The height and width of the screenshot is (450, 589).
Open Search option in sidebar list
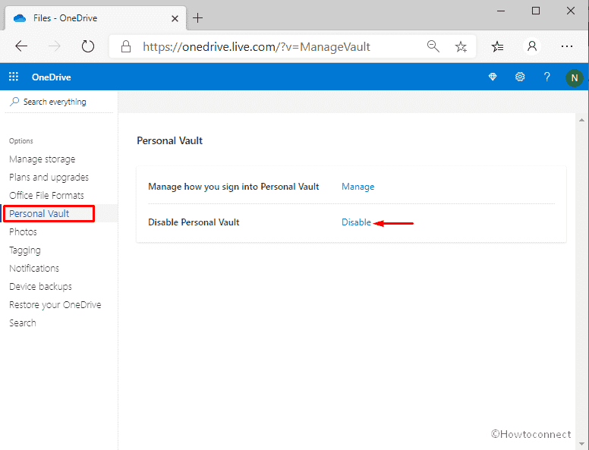click(x=23, y=323)
